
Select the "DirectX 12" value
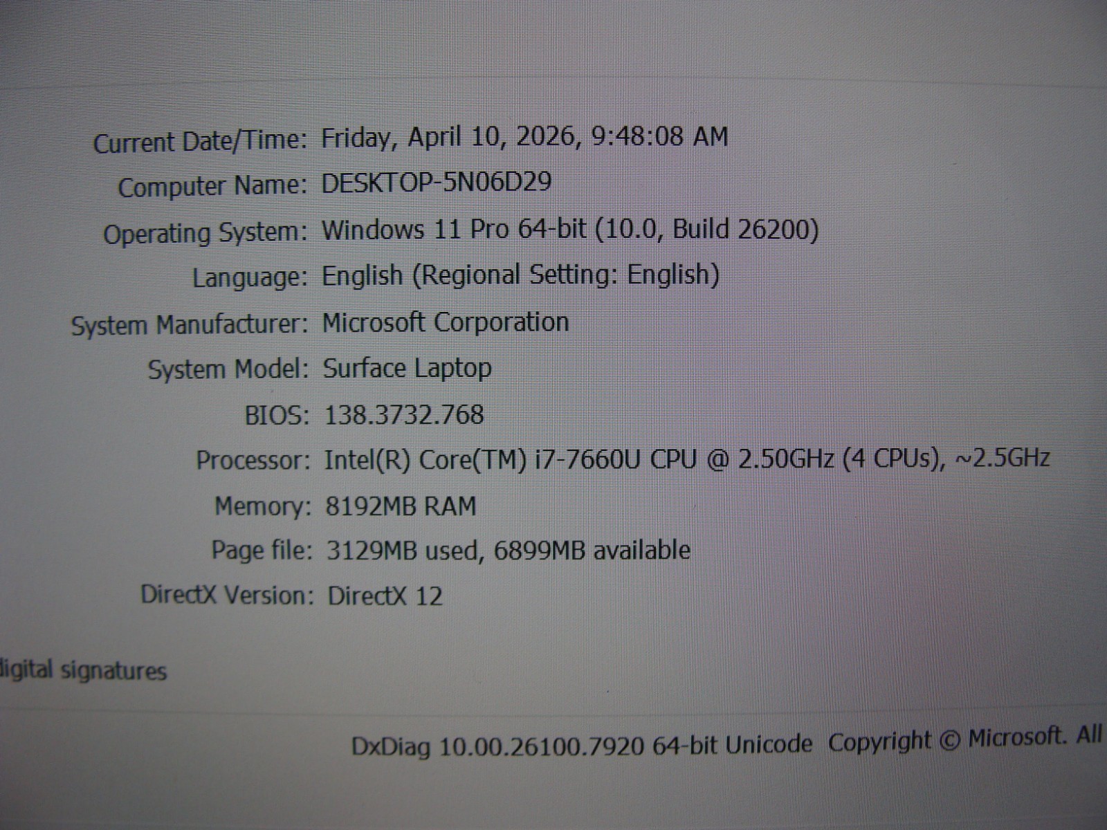(385, 596)
